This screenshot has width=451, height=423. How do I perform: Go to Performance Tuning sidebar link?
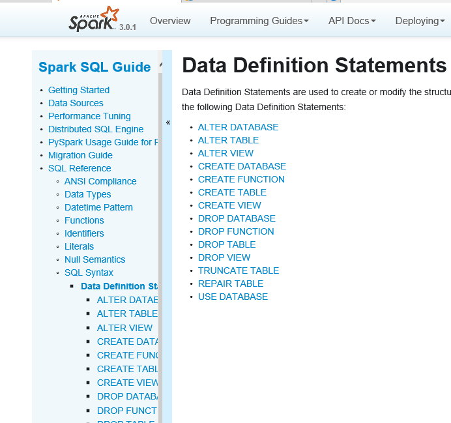pyautogui.click(x=89, y=116)
